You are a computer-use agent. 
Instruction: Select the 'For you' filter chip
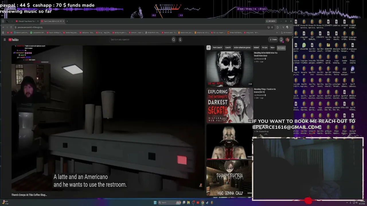click(x=265, y=47)
